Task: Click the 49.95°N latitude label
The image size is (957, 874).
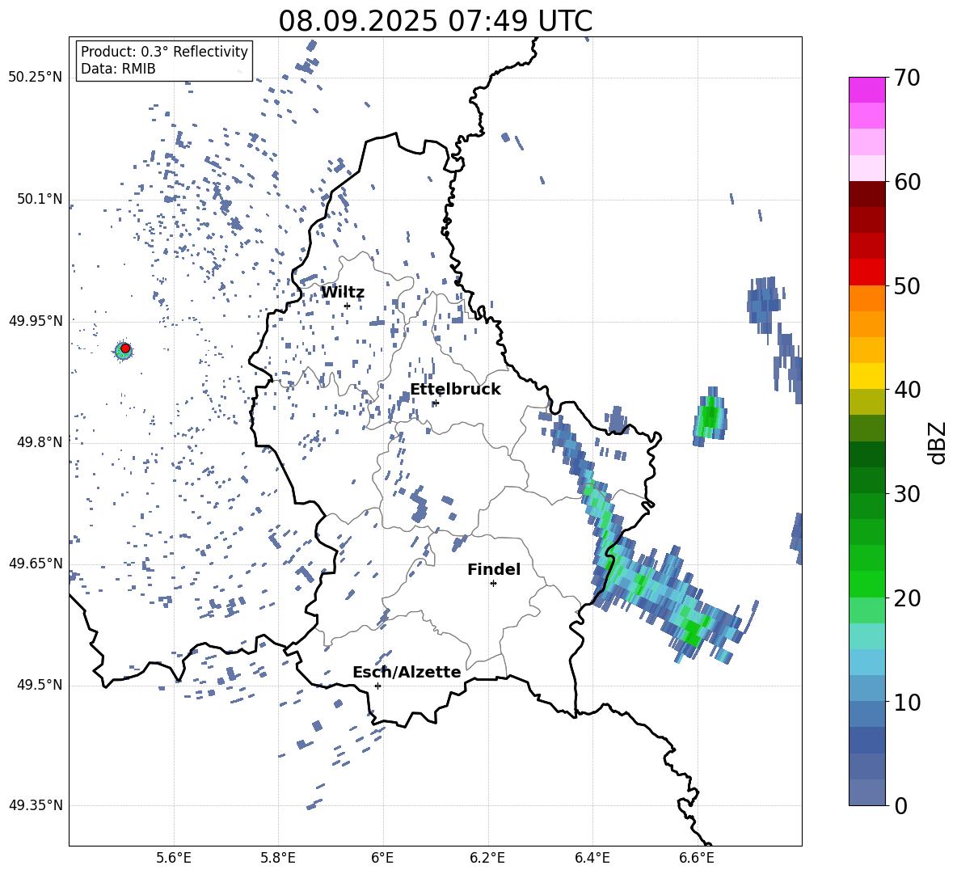Action: point(35,320)
